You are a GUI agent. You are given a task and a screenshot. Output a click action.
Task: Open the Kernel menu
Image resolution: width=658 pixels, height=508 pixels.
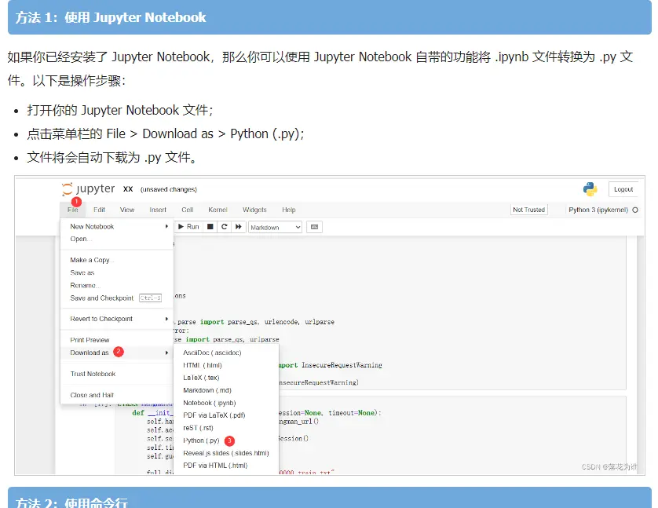pyautogui.click(x=218, y=210)
